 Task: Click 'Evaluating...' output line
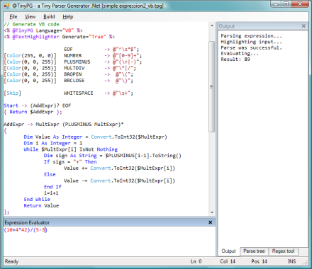(x=240, y=53)
